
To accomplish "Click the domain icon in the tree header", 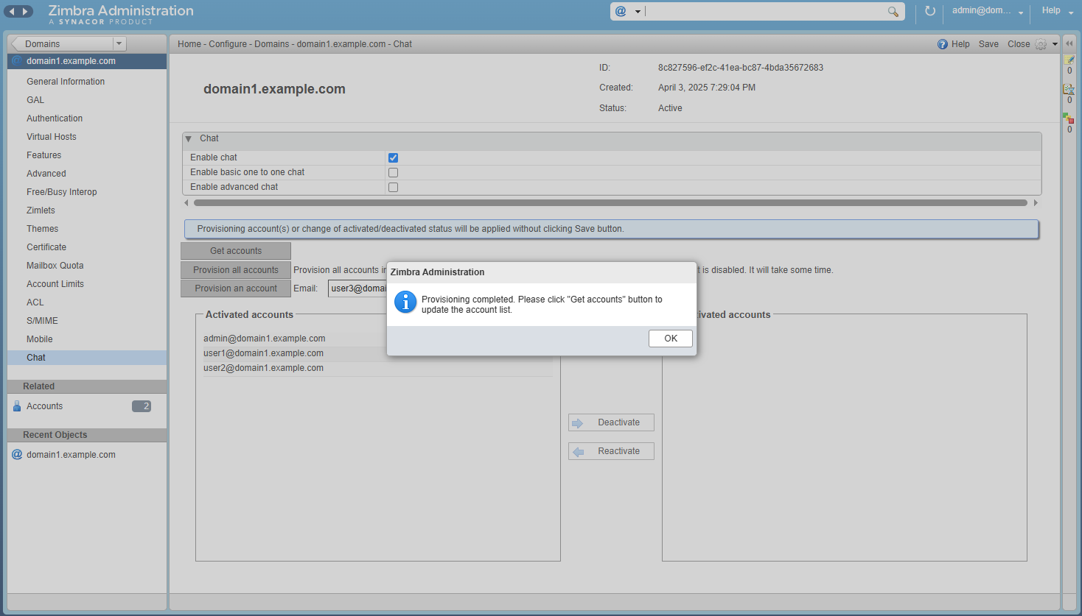I will (x=17, y=61).
